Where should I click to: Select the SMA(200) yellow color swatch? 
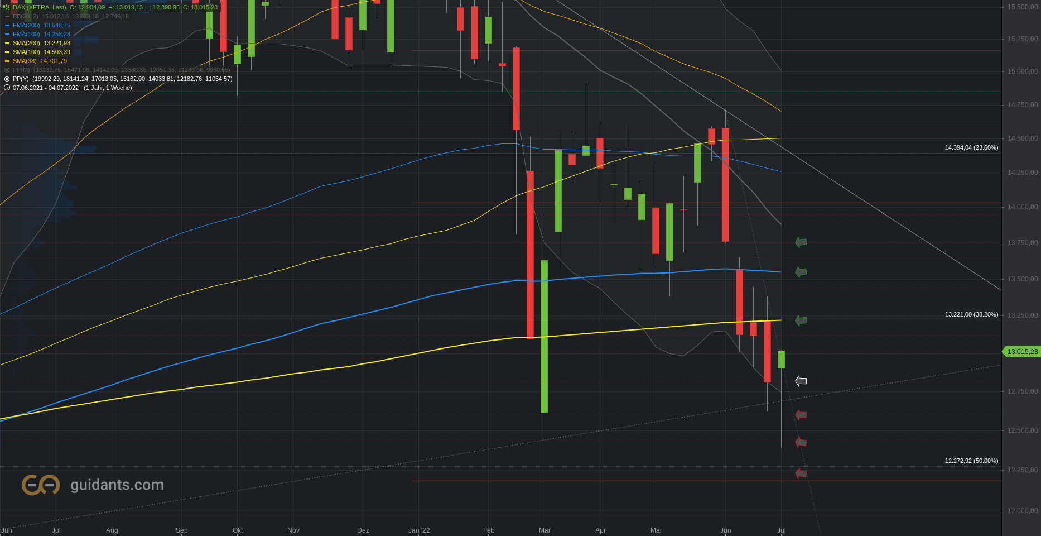click(7, 43)
